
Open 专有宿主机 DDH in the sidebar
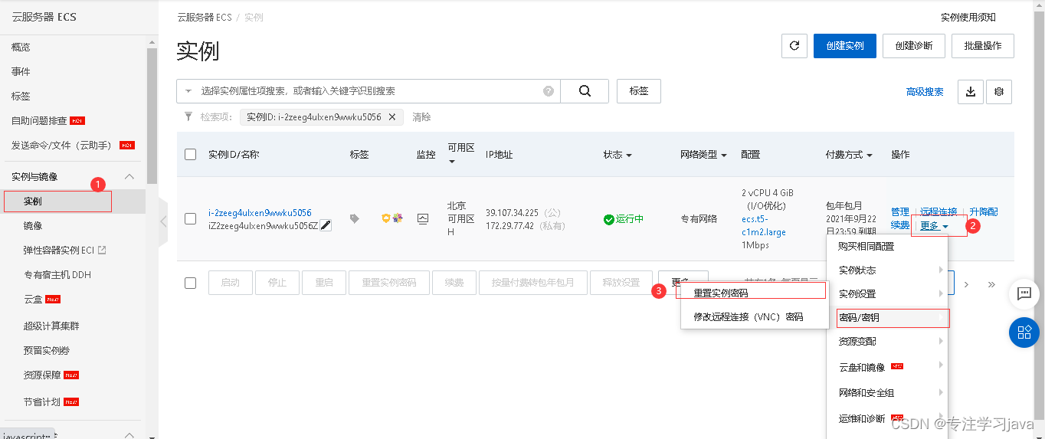[57, 274]
